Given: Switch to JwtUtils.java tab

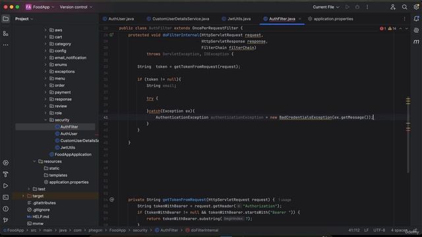Looking at the screenshot, I should tap(236, 19).
